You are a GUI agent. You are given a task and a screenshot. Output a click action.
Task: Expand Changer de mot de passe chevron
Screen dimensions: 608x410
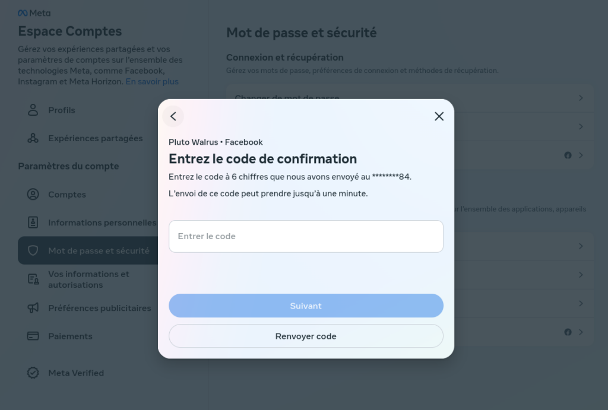[x=581, y=98]
